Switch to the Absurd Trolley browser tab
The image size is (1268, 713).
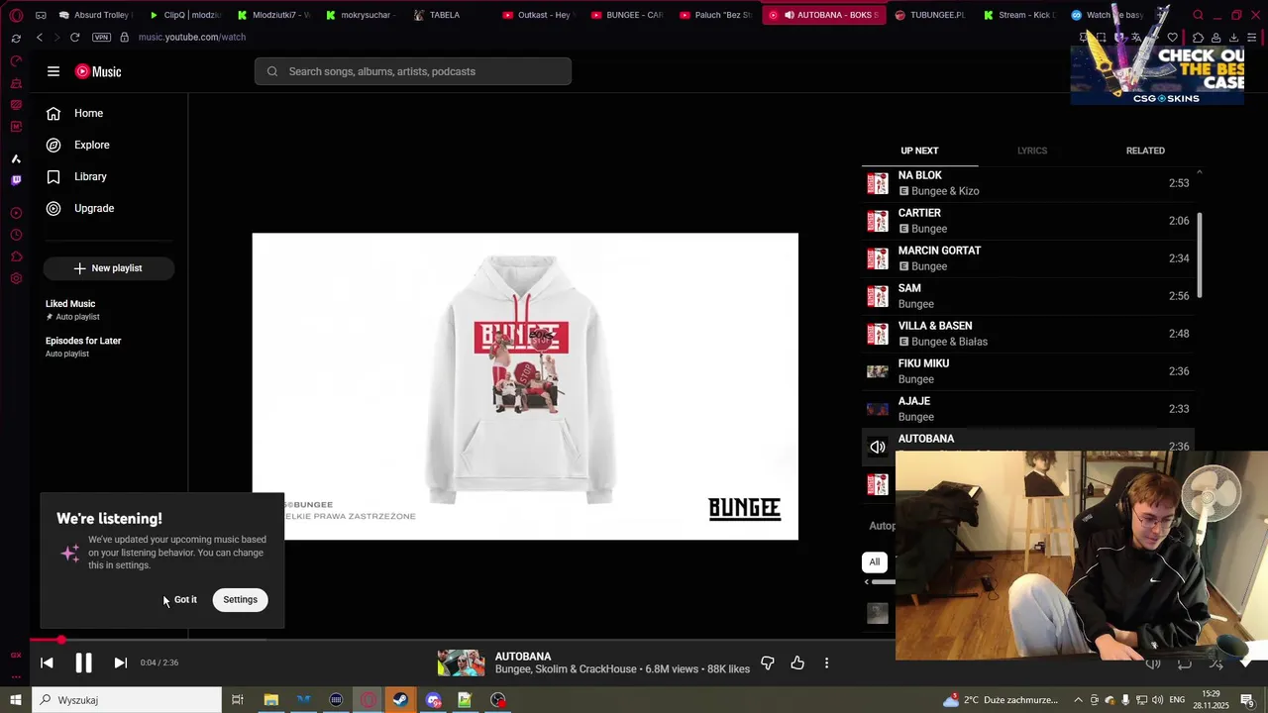click(96, 15)
